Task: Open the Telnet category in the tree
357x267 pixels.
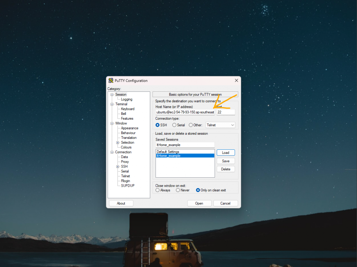Action: (126, 176)
